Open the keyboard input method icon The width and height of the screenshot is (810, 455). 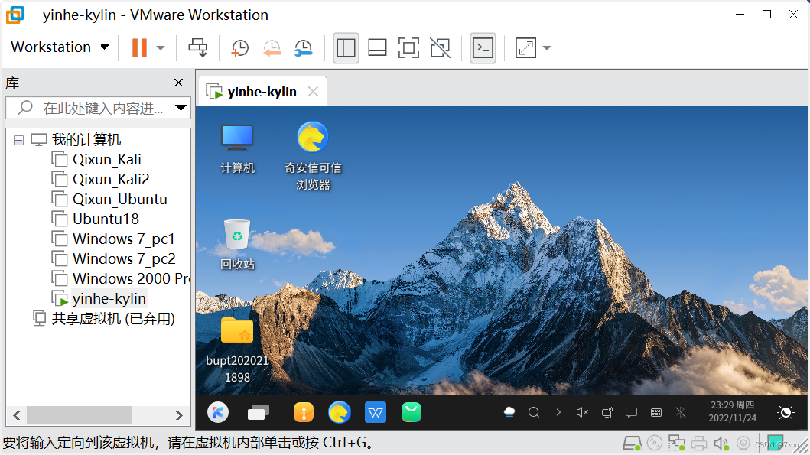coord(656,412)
